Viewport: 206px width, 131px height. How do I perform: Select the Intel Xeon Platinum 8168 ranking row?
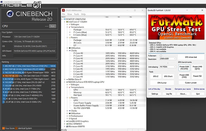click(29, 66)
